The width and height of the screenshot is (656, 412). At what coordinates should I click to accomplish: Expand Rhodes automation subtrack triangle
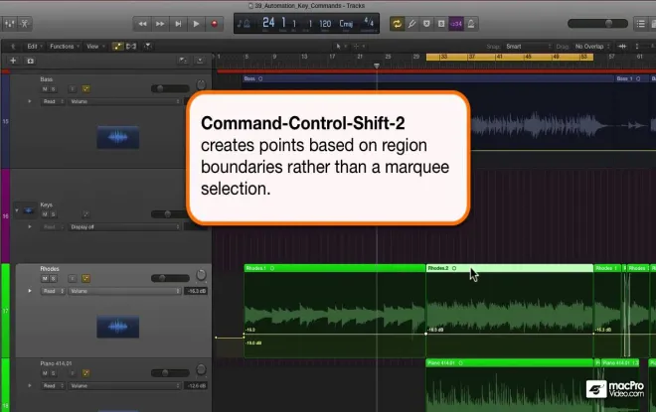pyautogui.click(x=29, y=291)
